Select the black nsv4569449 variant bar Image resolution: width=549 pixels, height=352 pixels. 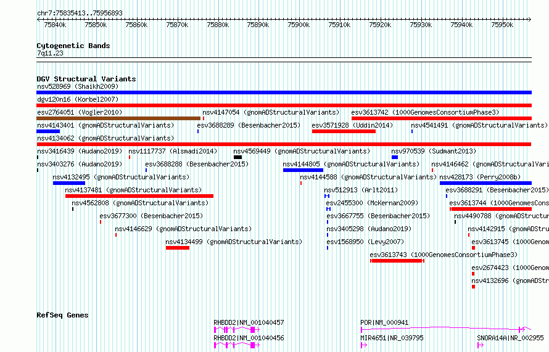point(237,157)
